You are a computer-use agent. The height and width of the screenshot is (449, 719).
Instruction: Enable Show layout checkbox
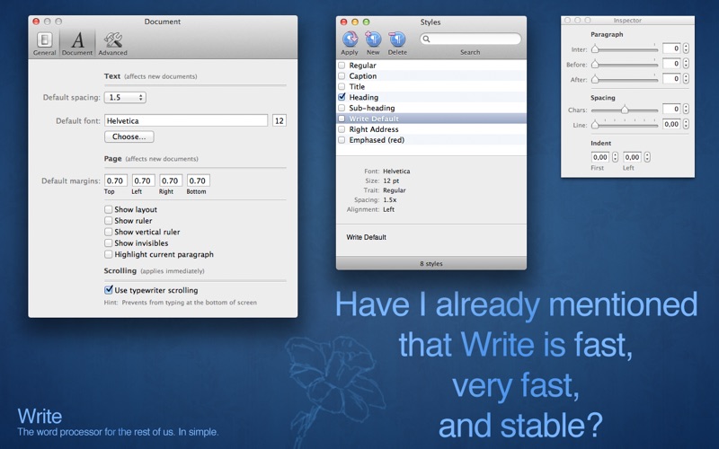click(108, 209)
